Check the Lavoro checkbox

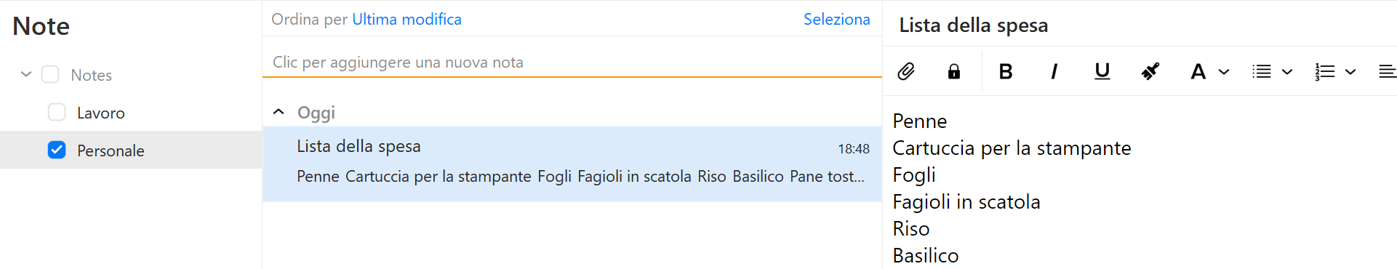(x=57, y=112)
